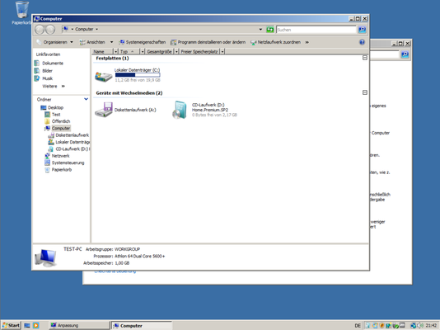
Task: Click Netzlaufwerk zuordnen toolbar button
Action: [275, 42]
